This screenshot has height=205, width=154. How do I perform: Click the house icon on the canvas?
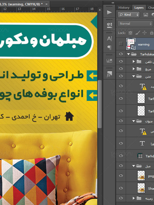[69, 116]
